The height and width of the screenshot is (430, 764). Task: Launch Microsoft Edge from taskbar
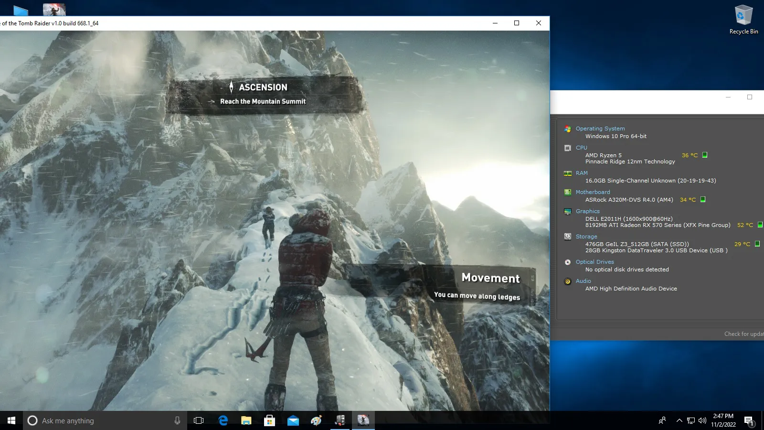(223, 420)
